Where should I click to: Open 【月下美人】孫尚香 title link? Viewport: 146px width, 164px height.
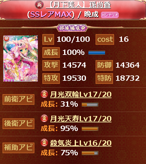78,5
